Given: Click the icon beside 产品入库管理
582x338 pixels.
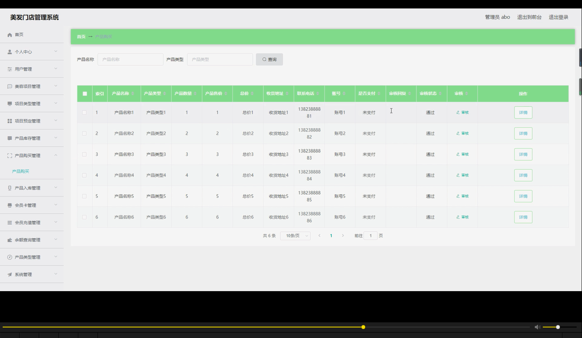Looking at the screenshot, I should tap(10, 188).
